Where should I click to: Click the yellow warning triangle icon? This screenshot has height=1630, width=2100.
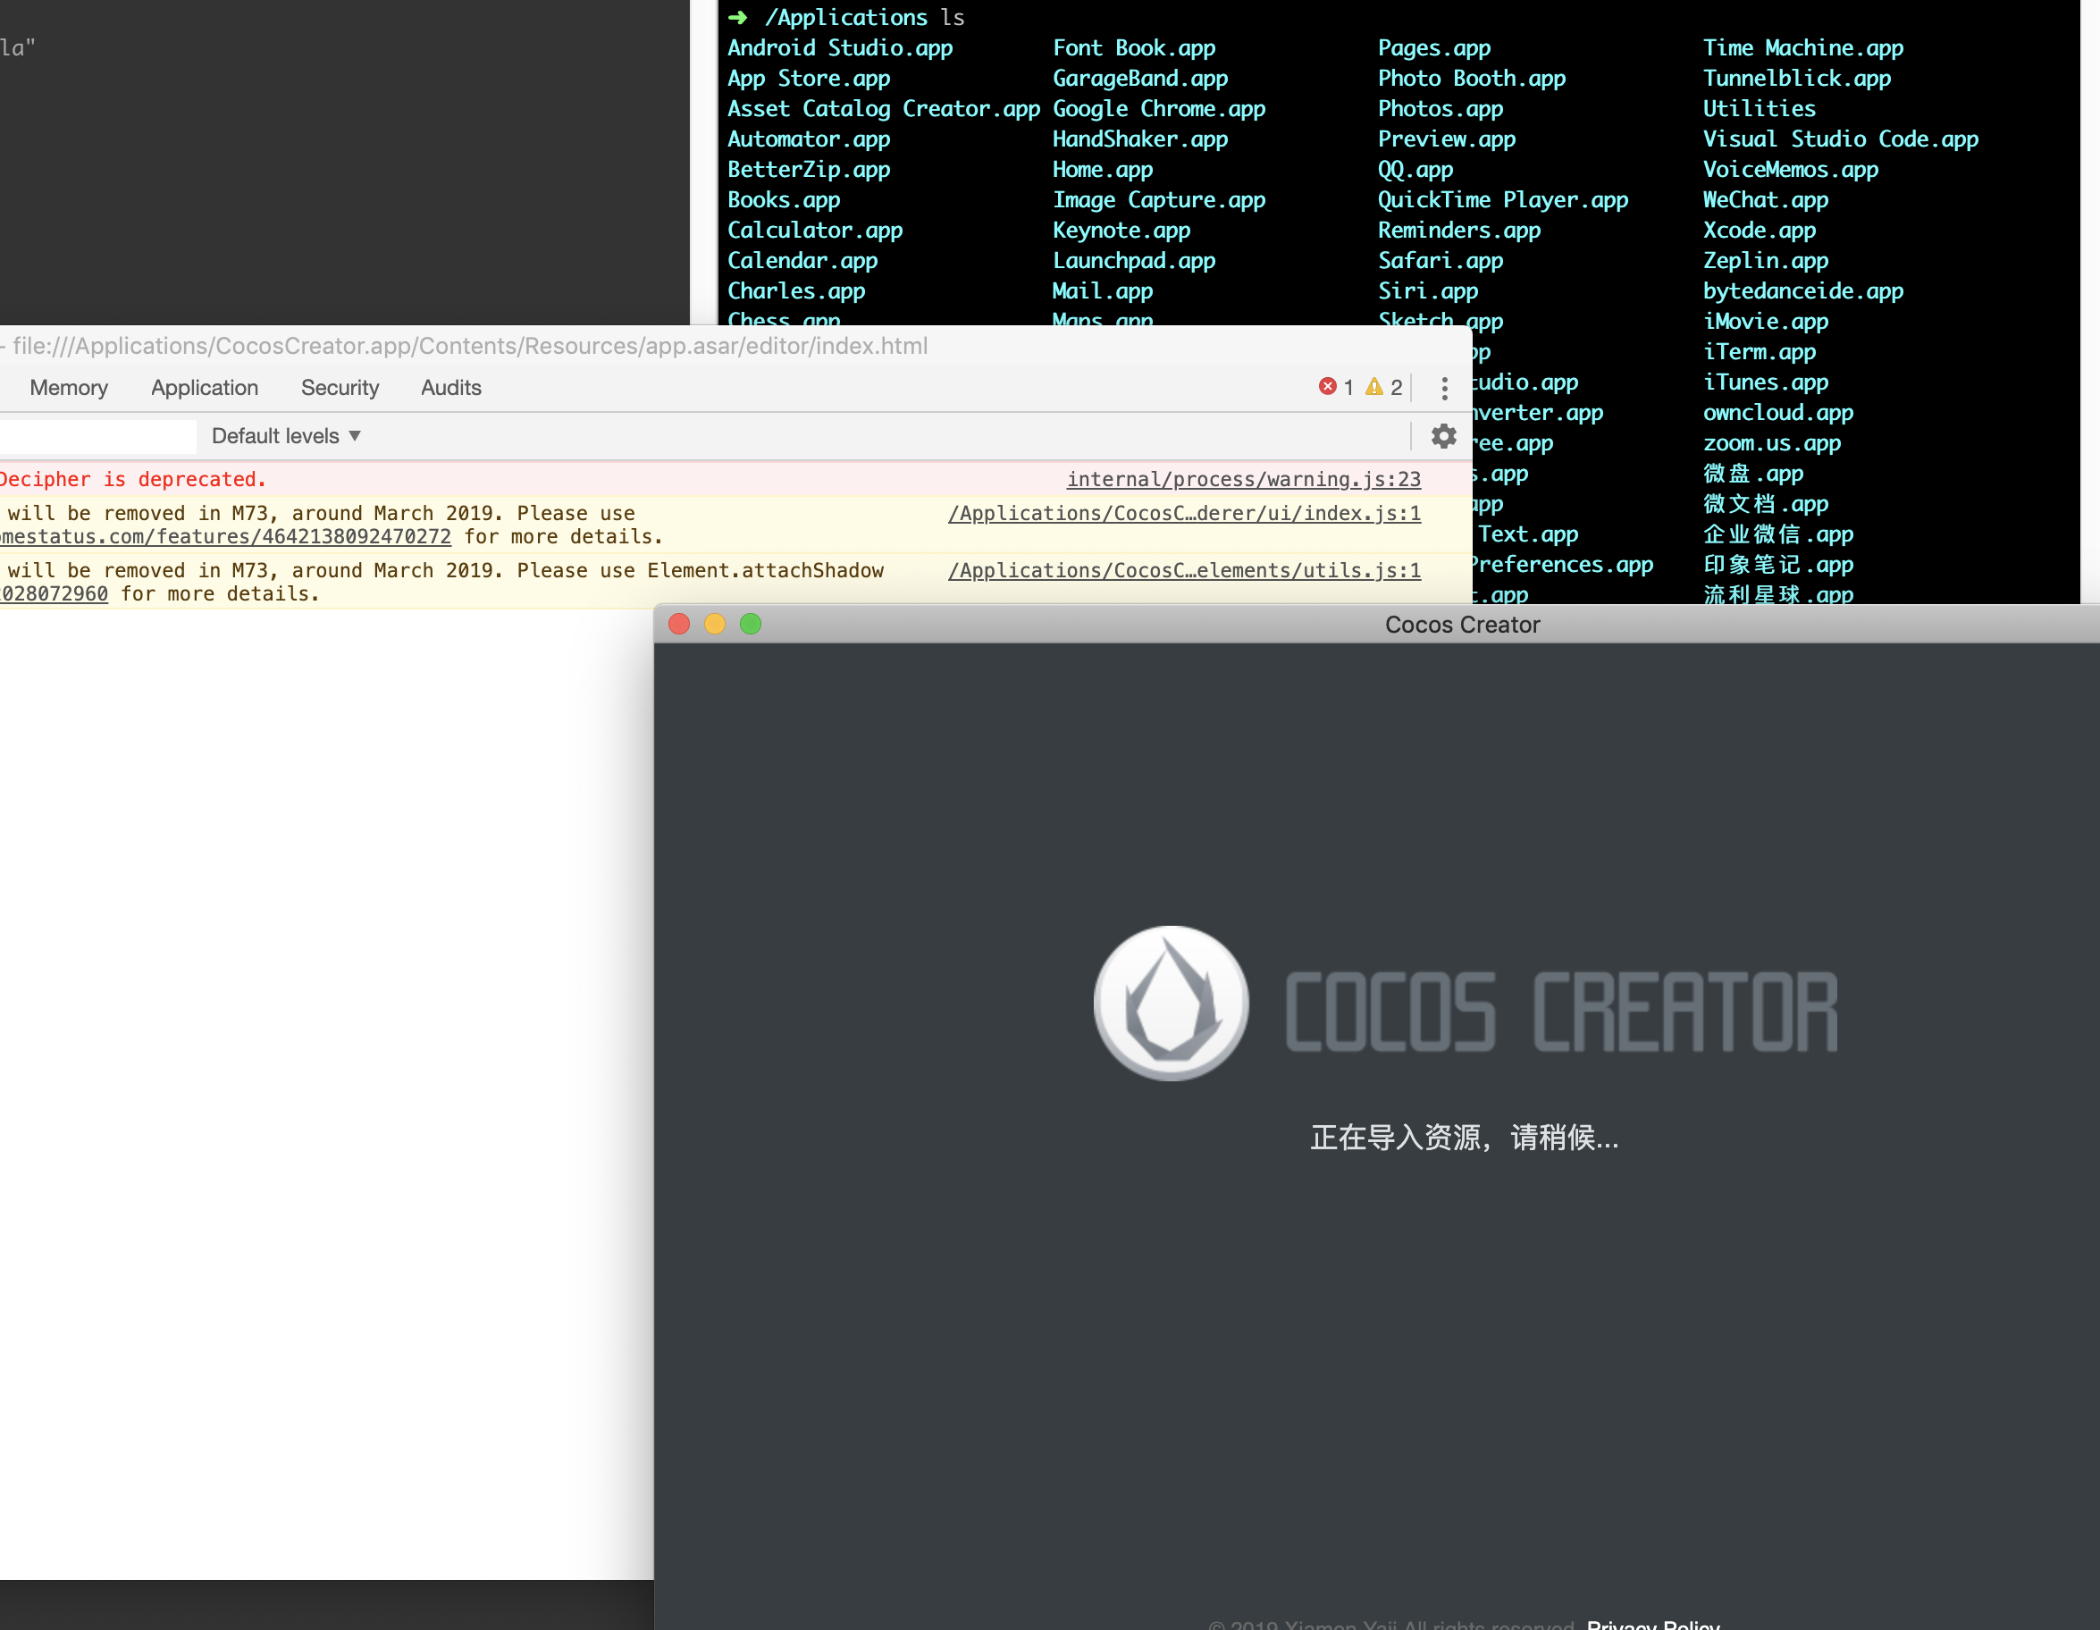(x=1374, y=387)
